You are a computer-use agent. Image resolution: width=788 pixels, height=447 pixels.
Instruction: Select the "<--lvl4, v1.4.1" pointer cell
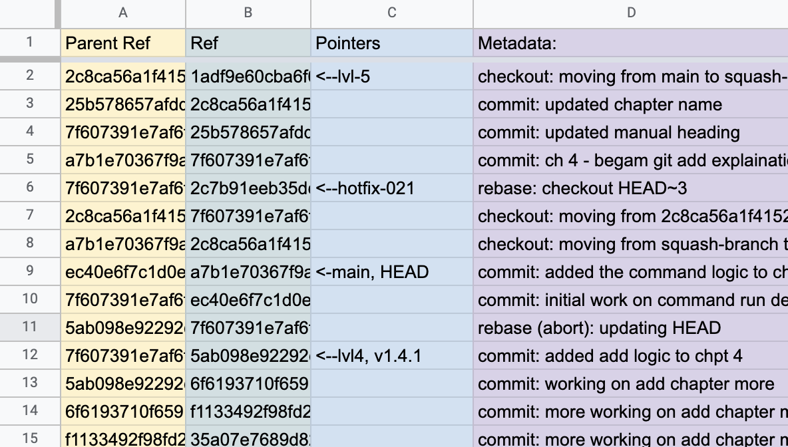click(x=392, y=356)
